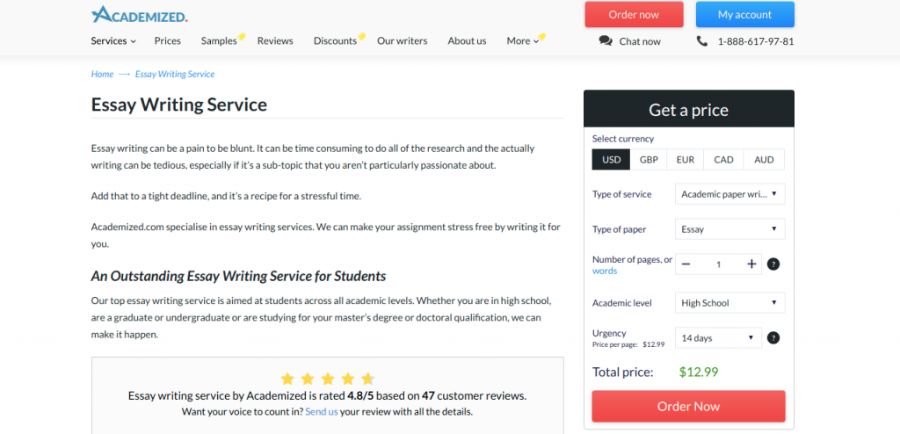Click the $12.99 total price value
This screenshot has height=434, width=900.
click(699, 372)
